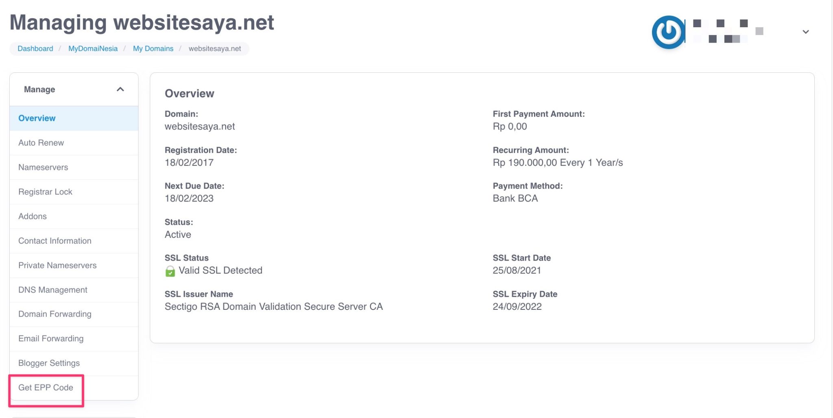Open Nameservers settings
Screen dimensions: 833x418
43,167
